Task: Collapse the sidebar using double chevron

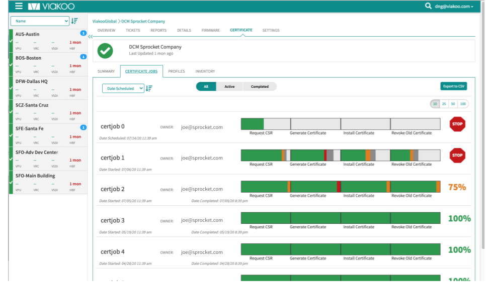Action: pos(90,37)
